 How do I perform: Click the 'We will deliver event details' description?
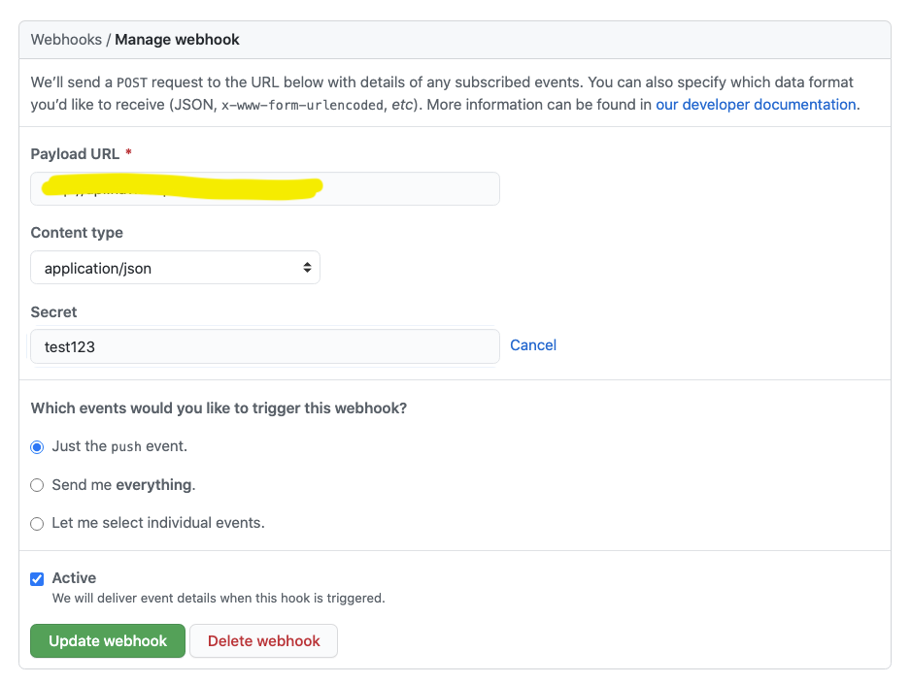pyautogui.click(x=219, y=599)
